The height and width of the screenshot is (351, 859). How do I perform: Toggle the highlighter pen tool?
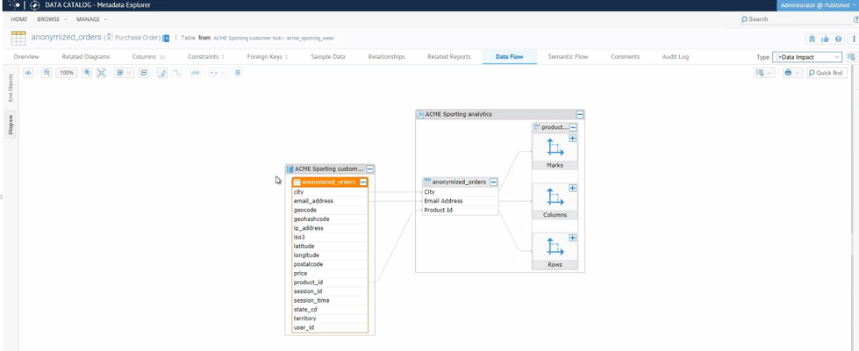click(x=162, y=73)
